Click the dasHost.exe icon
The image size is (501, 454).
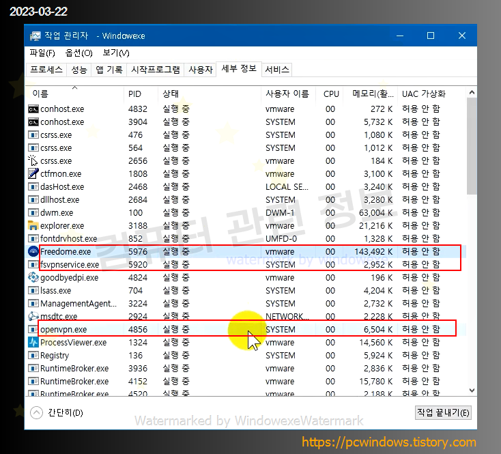(33, 186)
